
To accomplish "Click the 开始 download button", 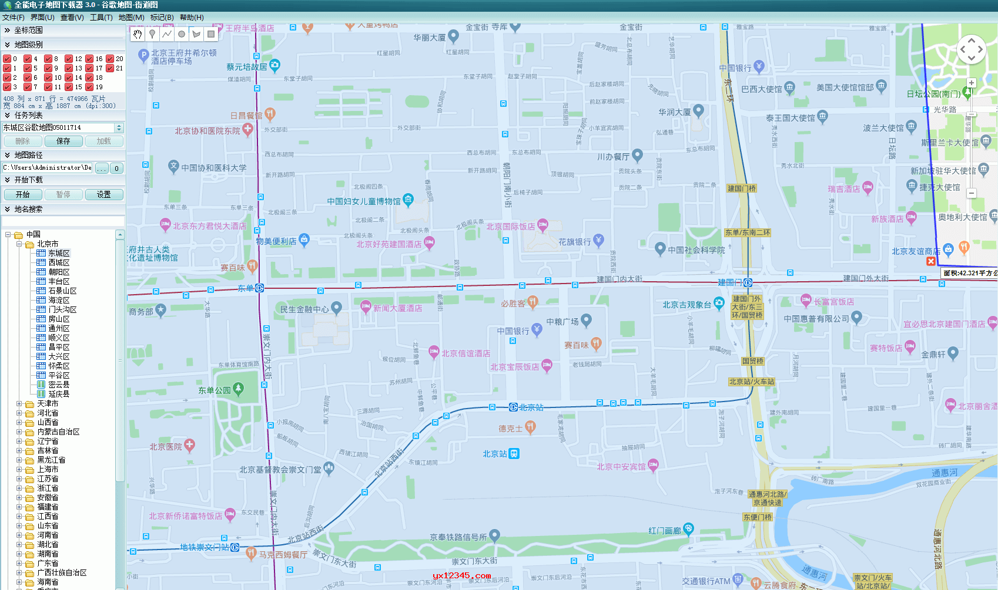I will 23,194.
